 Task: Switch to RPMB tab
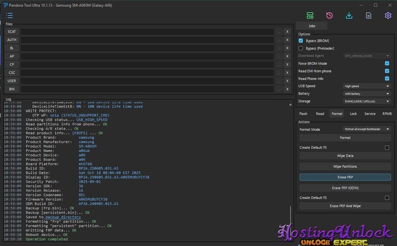387,114
